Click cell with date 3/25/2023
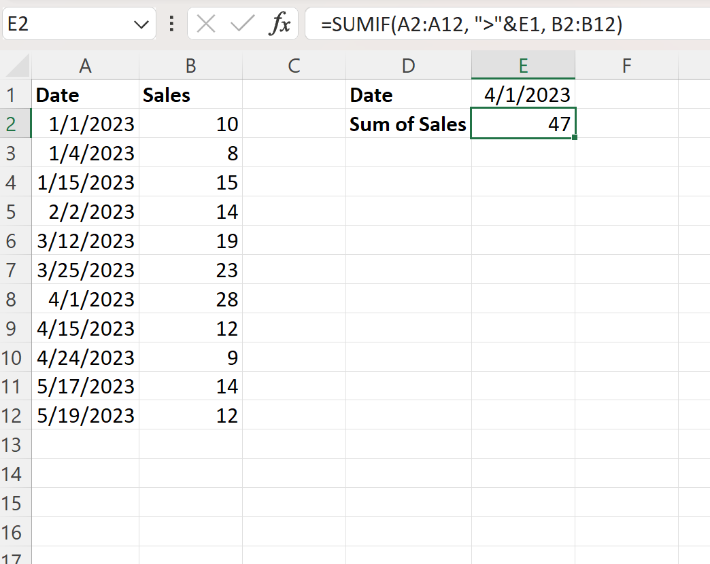 click(x=85, y=270)
